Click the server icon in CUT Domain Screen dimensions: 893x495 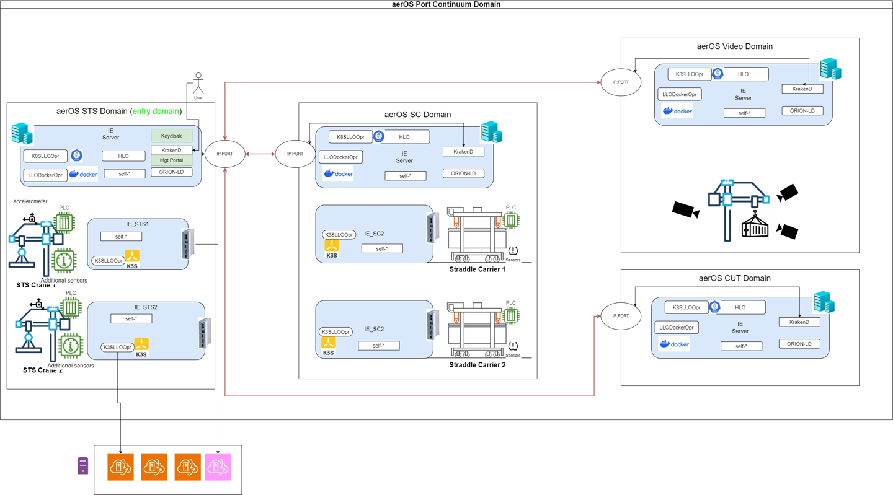(x=824, y=302)
